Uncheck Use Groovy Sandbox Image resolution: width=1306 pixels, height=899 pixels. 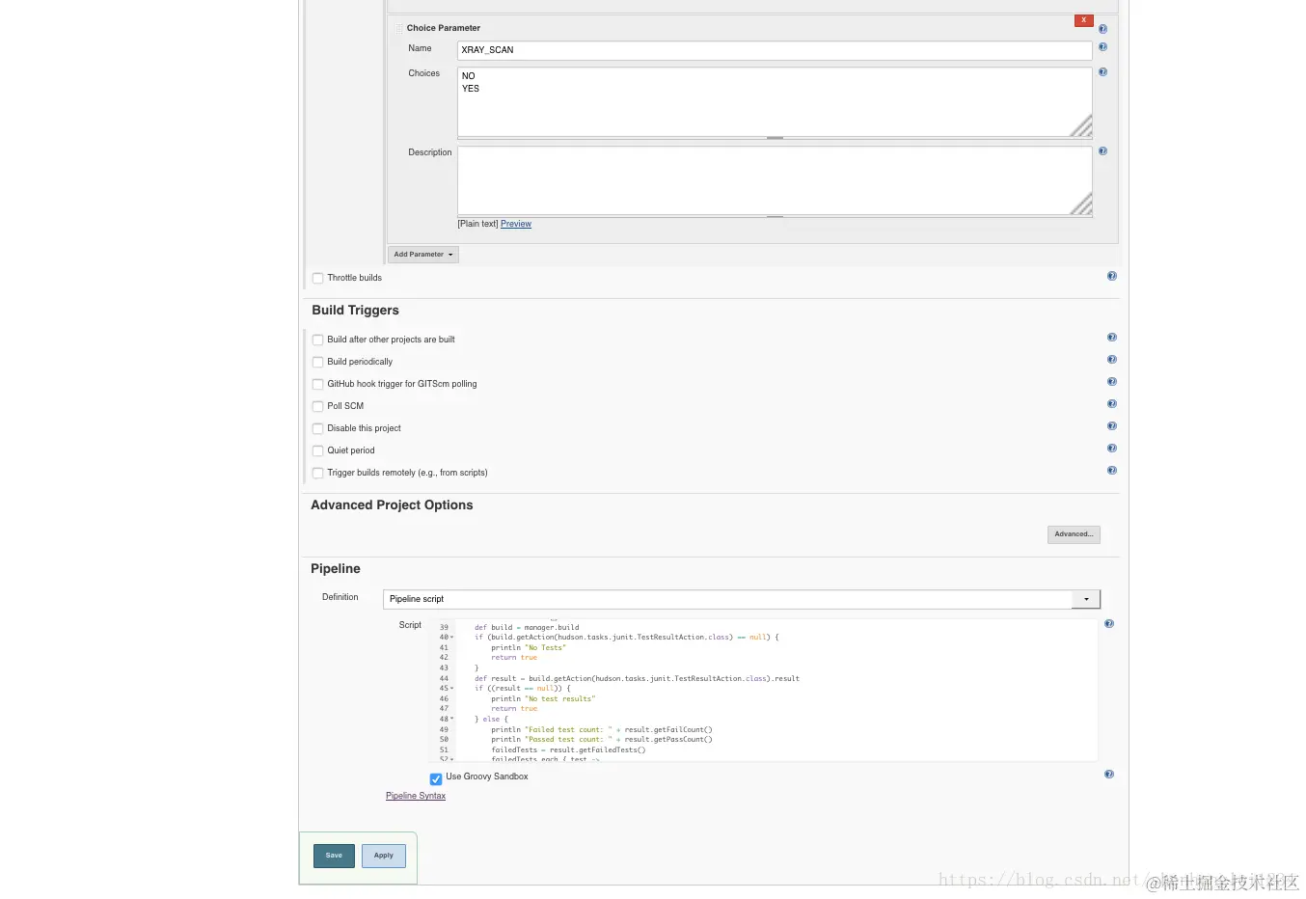436,778
